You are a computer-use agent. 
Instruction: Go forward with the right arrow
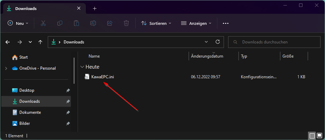click(x=20, y=42)
